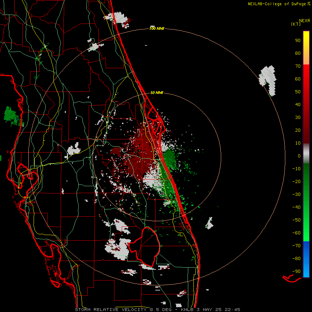Click the storm relative velocity caption at the bottom
The height and width of the screenshot is (312, 312).
(x=157, y=310)
